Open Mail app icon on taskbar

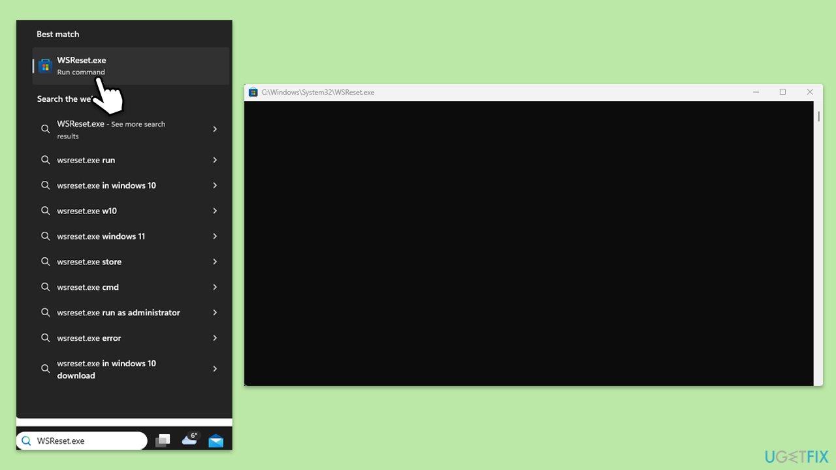(216, 441)
